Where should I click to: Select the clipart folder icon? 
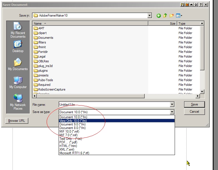36,33
